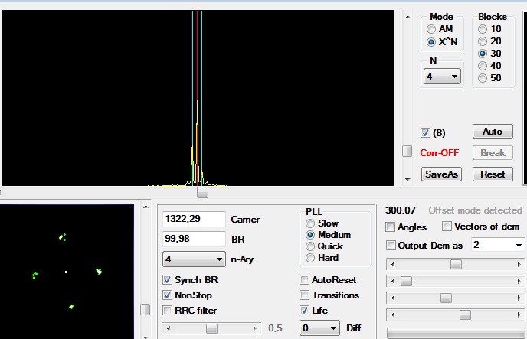Image resolution: width=527 pixels, height=339 pixels.
Task: Click the spectrum scrollbar up arrow
Action: [408, 17]
